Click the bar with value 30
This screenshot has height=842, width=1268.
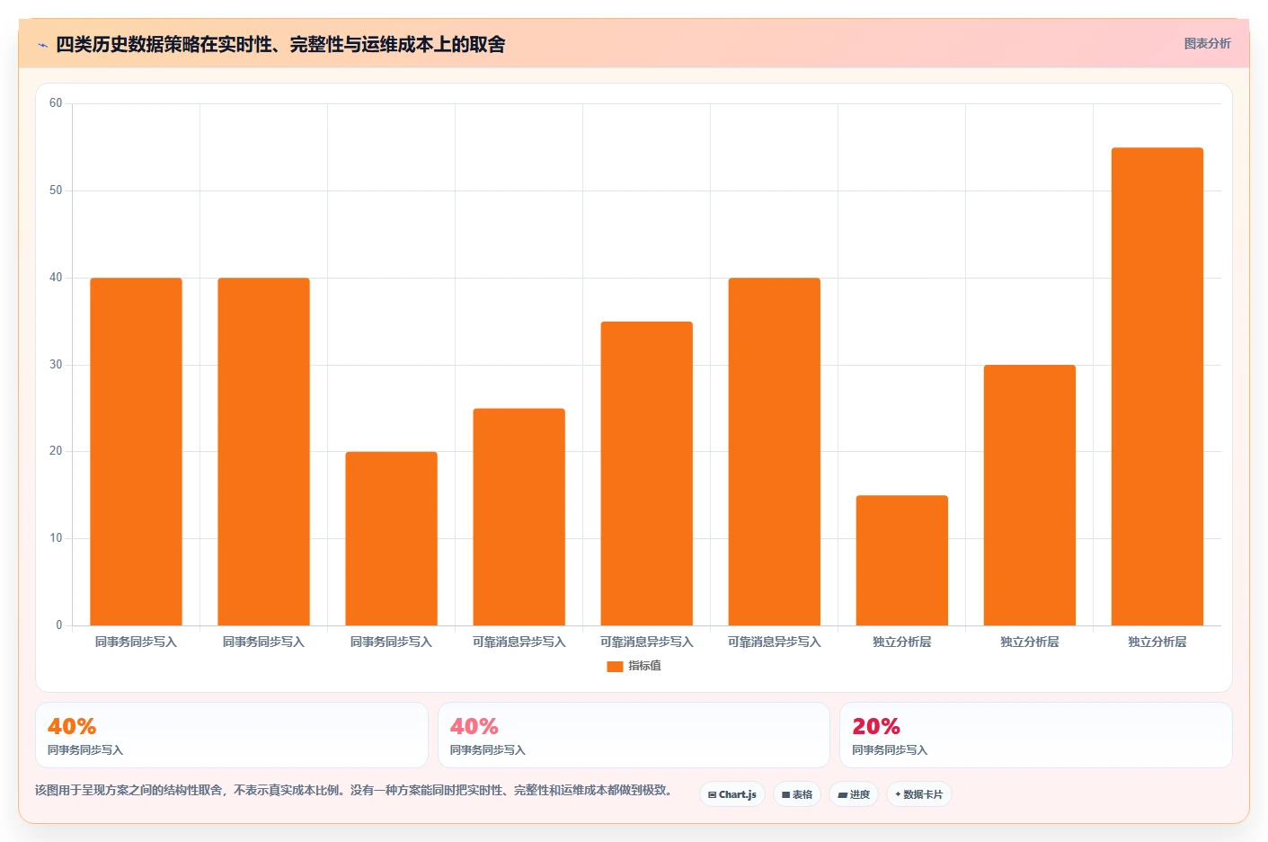(1029, 495)
